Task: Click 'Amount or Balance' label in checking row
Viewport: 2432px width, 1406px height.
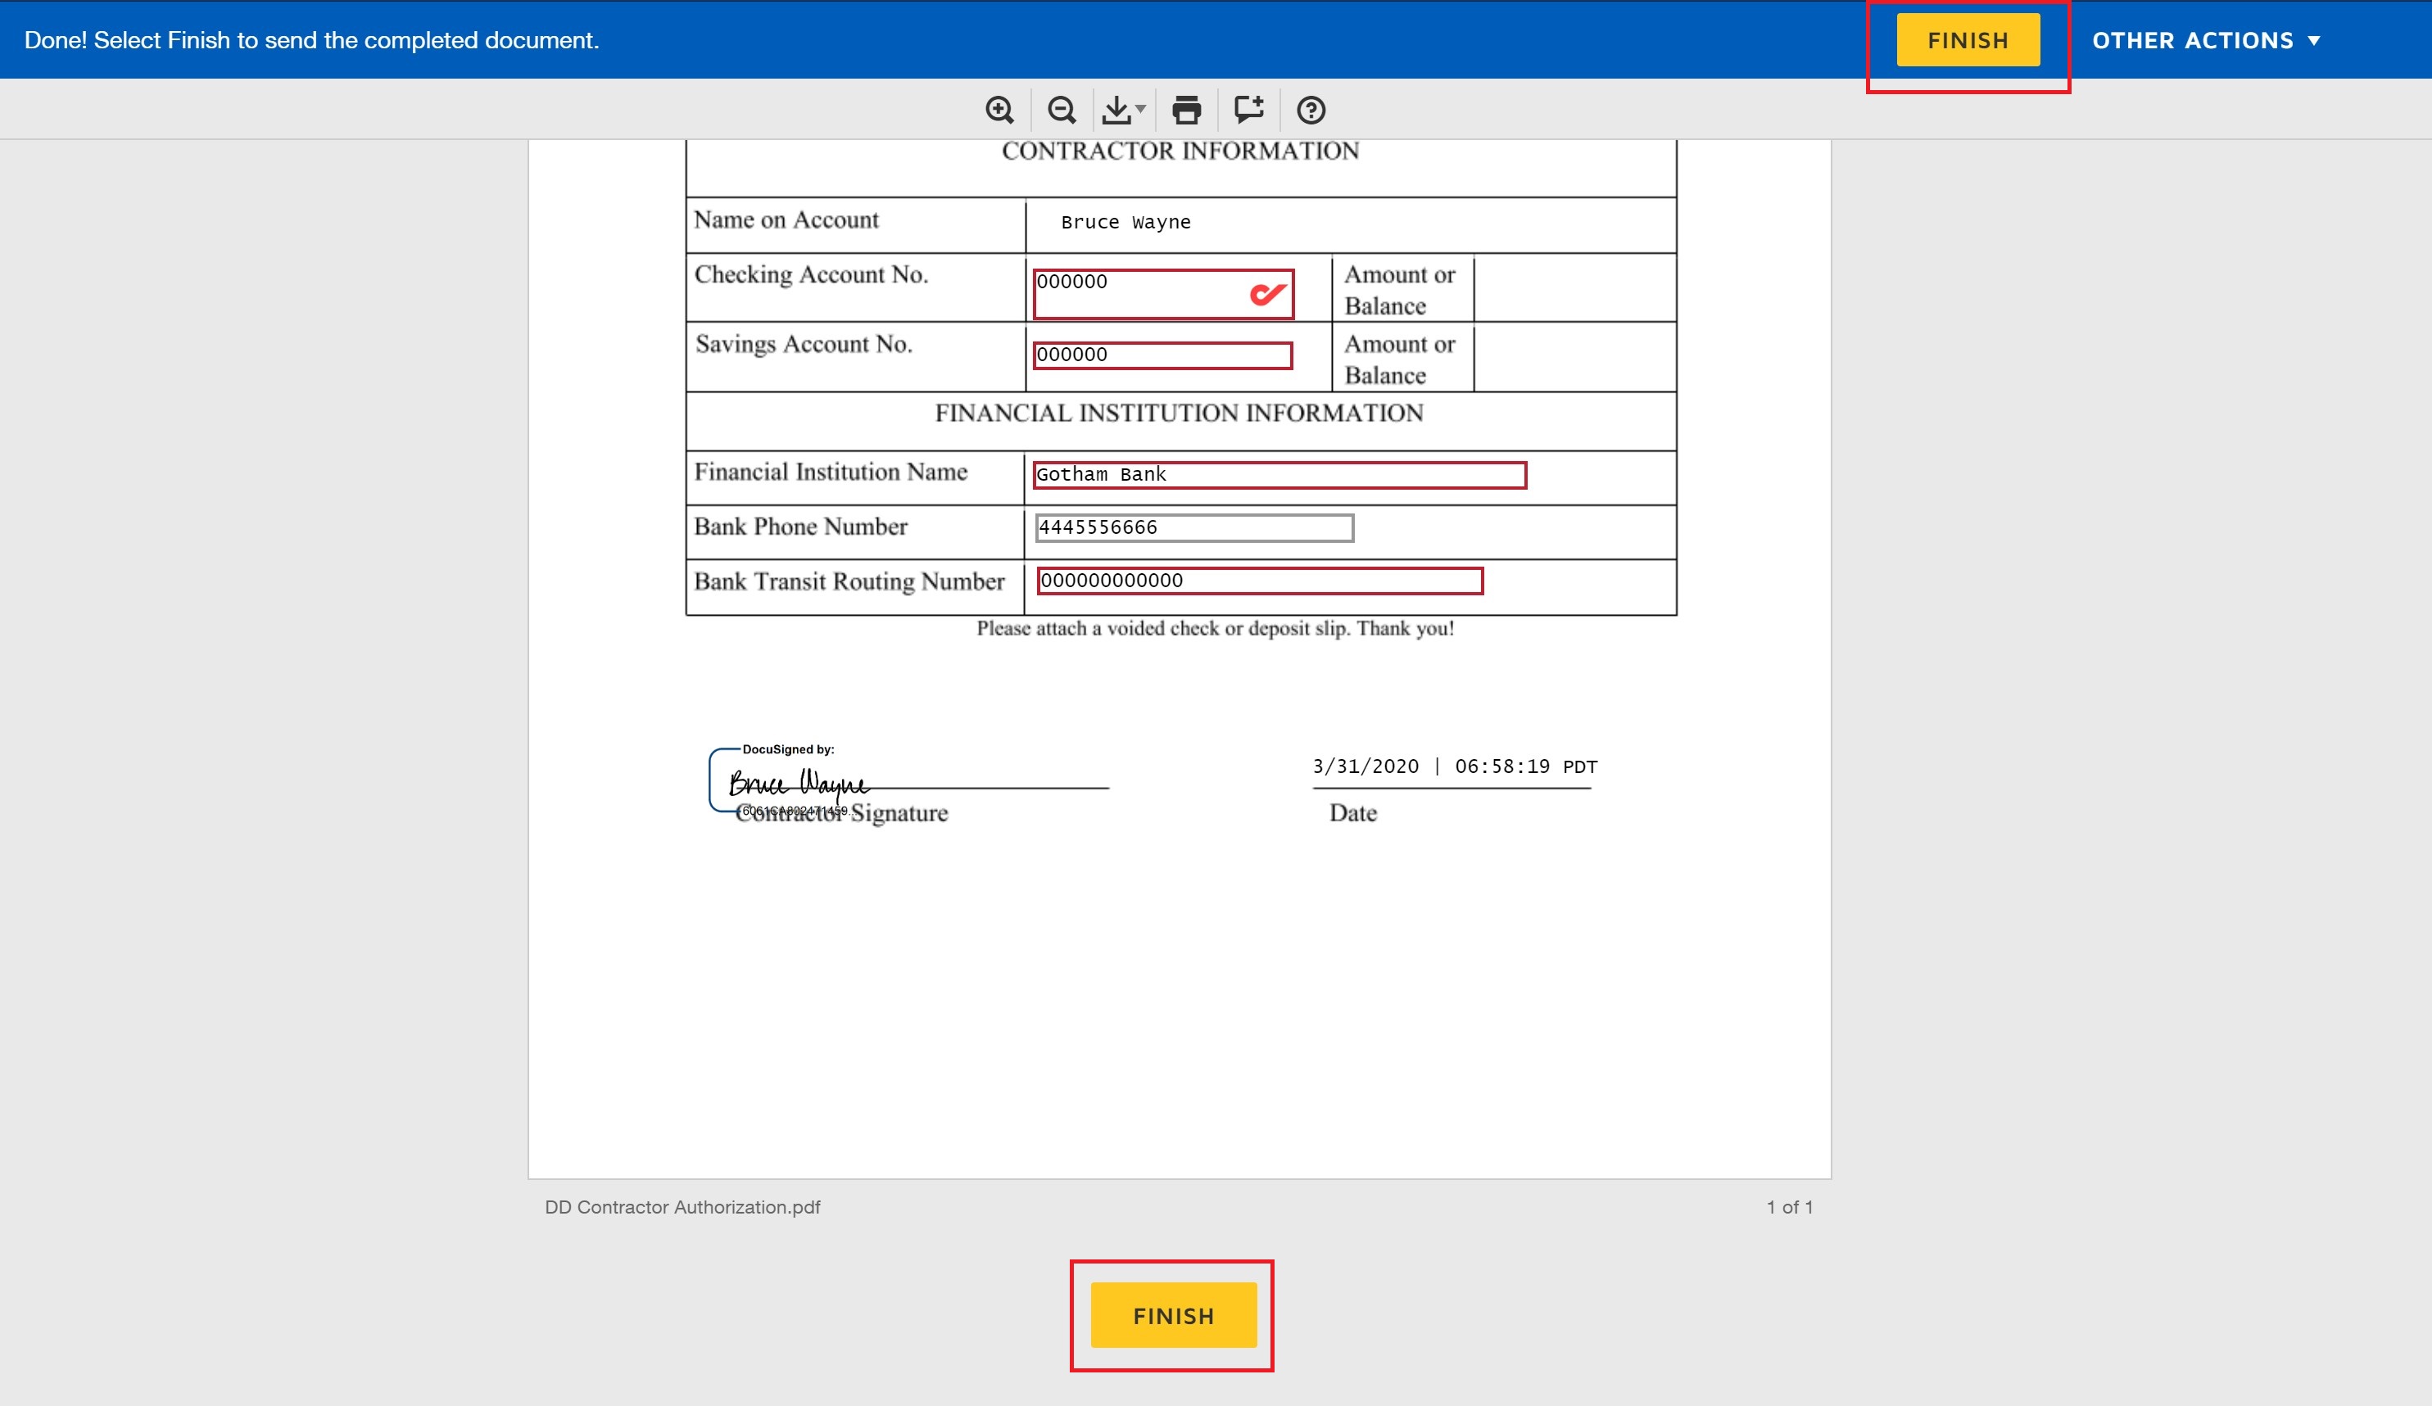Action: click(1399, 290)
